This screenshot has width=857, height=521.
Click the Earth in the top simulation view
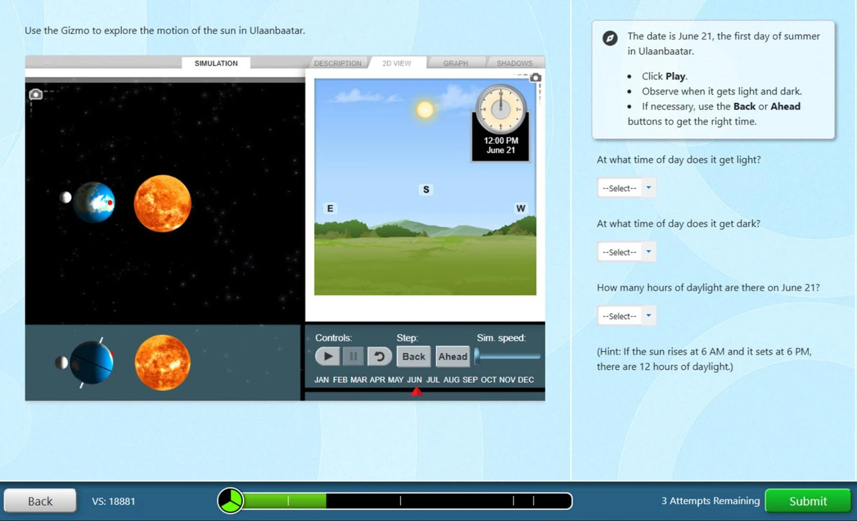point(94,202)
